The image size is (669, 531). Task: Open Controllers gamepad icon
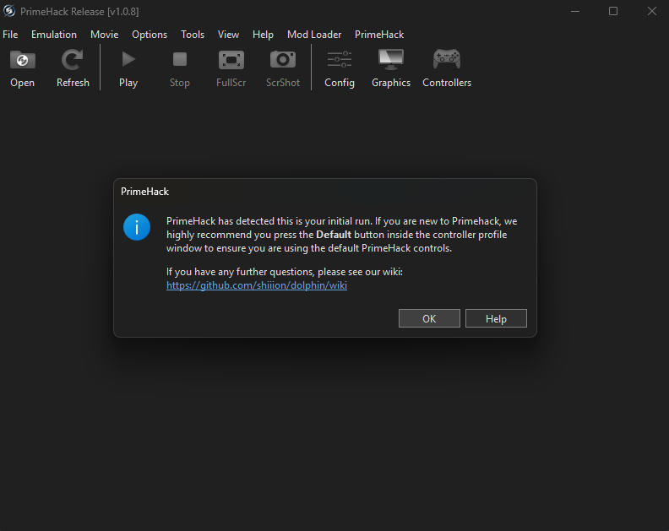[x=447, y=60]
